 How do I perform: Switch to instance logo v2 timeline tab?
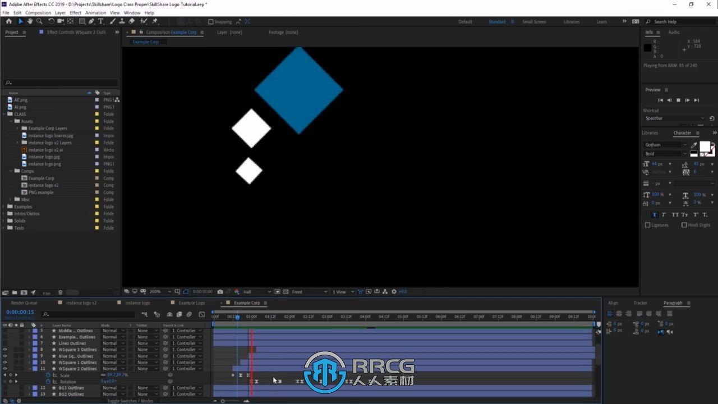81,303
